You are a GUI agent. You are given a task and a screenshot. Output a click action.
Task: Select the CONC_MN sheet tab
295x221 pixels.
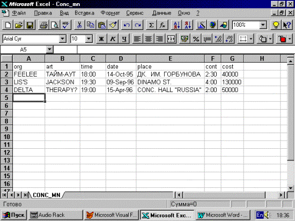[x=47, y=195]
